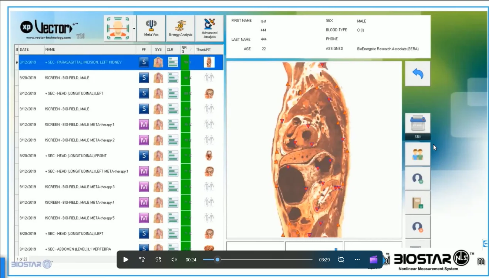Screen dimensions: 489x278
Task: Open the video player more options menu
Action: tap(357, 260)
